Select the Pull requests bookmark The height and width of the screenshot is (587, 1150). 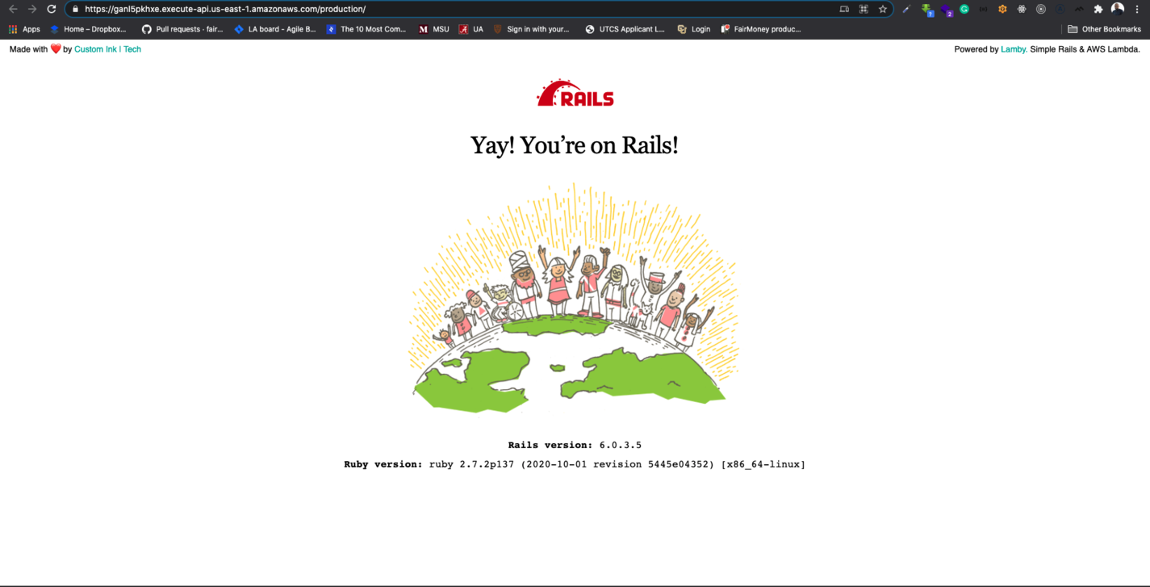[x=182, y=28]
